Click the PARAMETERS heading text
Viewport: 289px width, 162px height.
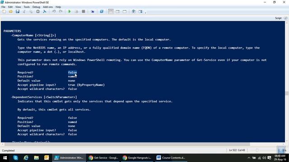[12, 31]
